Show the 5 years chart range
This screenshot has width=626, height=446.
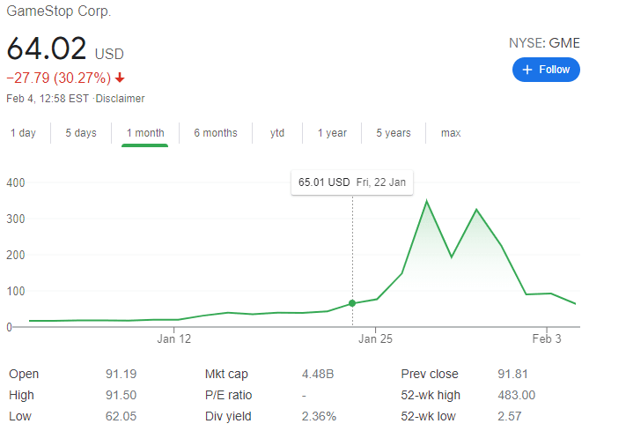(x=394, y=133)
